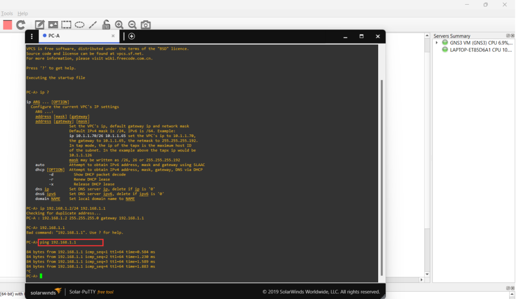Viewport: 532px width, 299px height.
Task: Select the Add a note tool
Action: pyautogui.click(x=39, y=24)
